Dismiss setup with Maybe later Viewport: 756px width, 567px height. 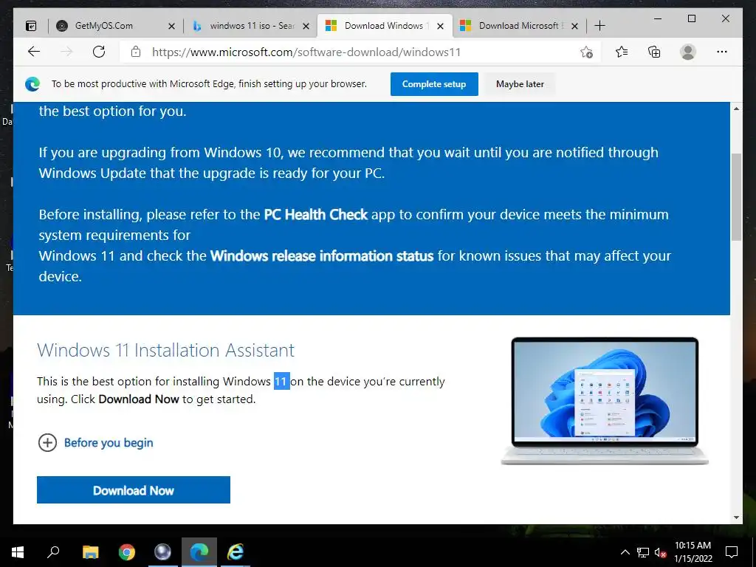[x=520, y=84]
